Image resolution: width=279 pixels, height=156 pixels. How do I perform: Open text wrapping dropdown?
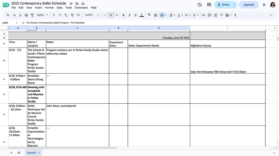pyautogui.click(x=188, y=15)
